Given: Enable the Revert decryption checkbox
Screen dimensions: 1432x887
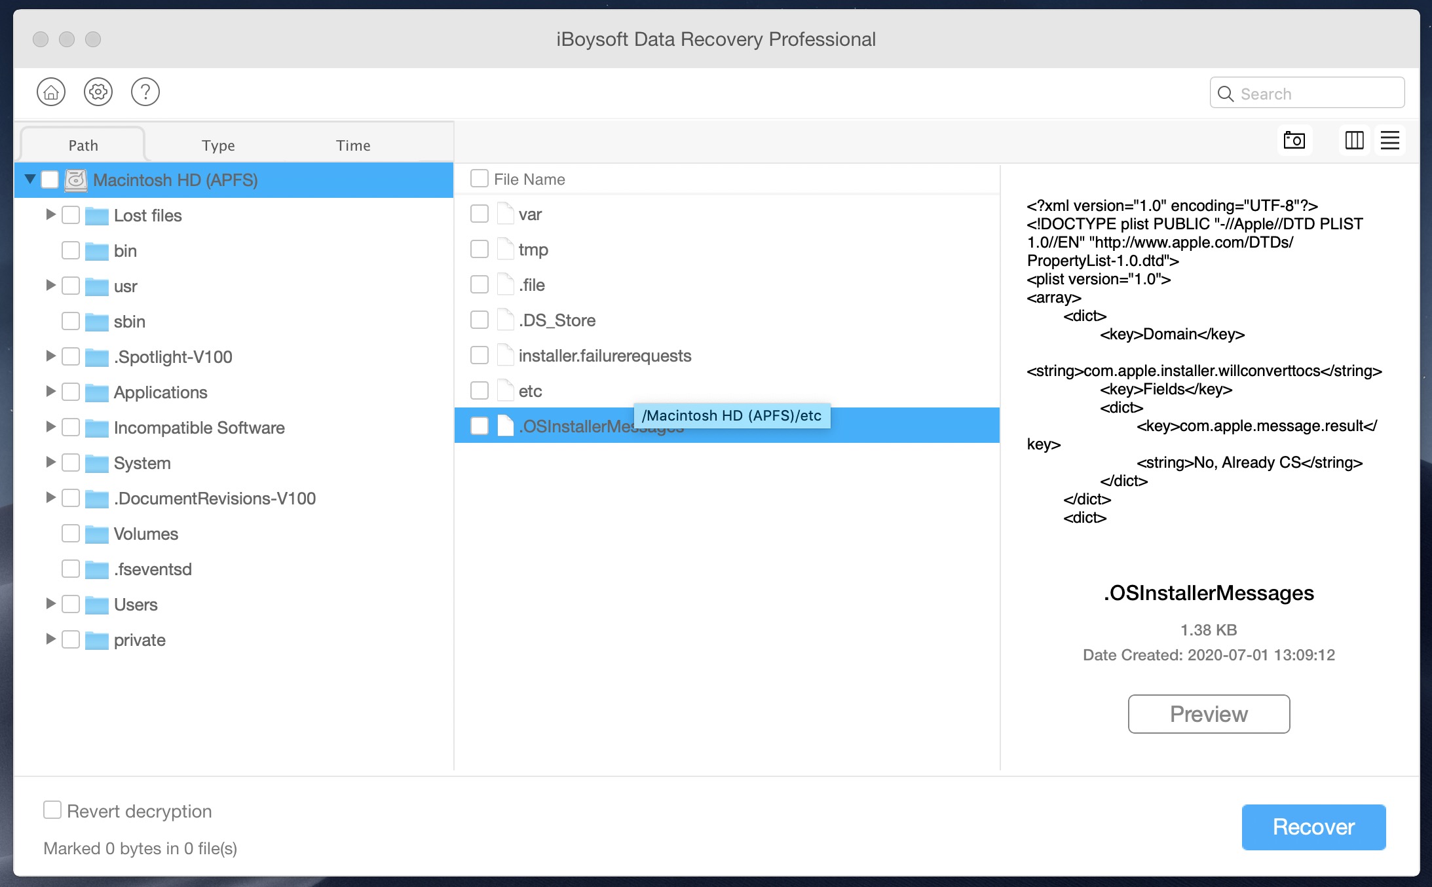Looking at the screenshot, I should point(51,811).
